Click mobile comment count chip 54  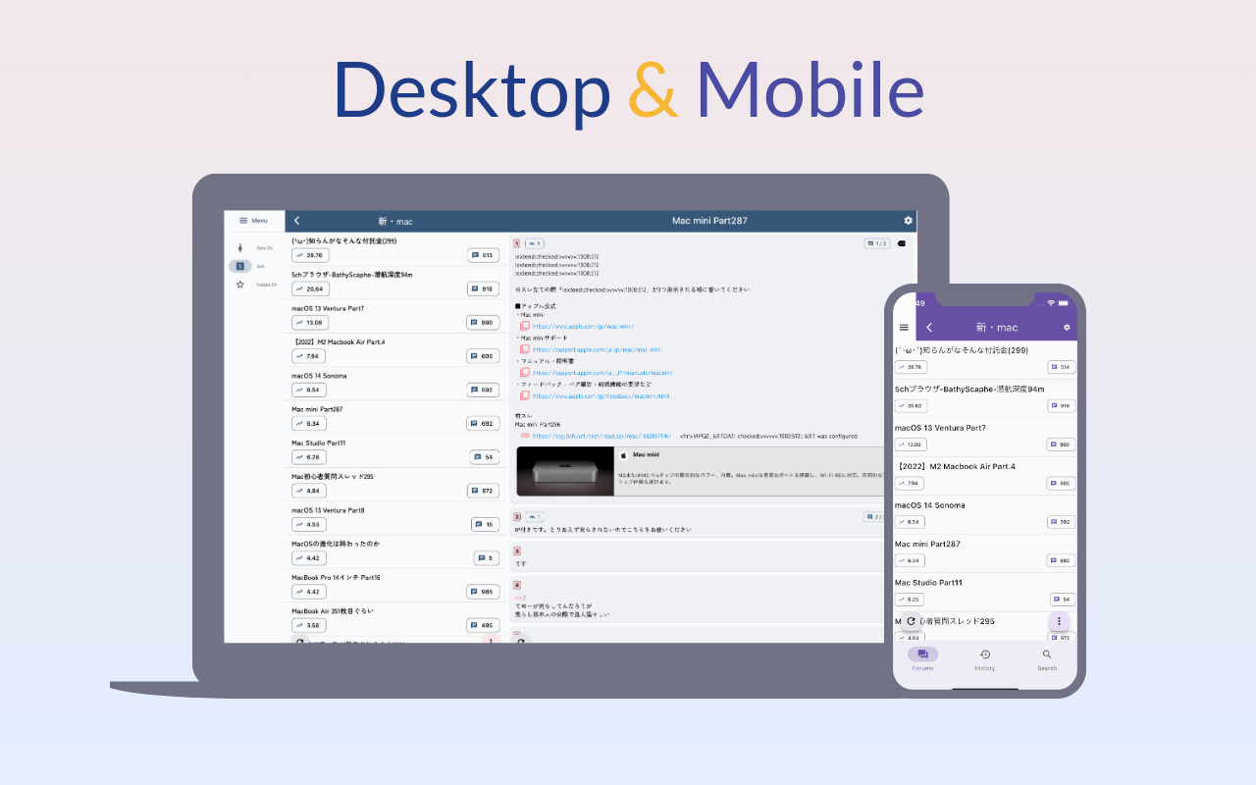(1063, 599)
